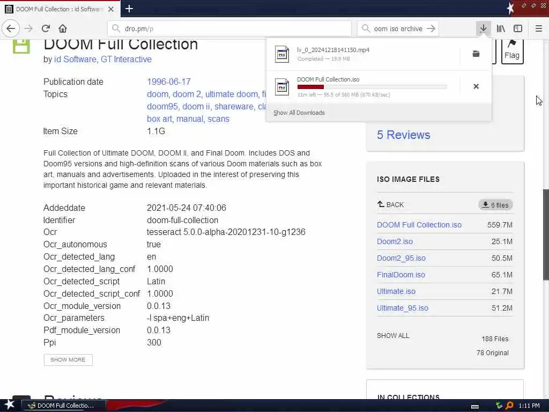Focus the URL address bar
This screenshot has height=412, width=549.
click(229, 29)
